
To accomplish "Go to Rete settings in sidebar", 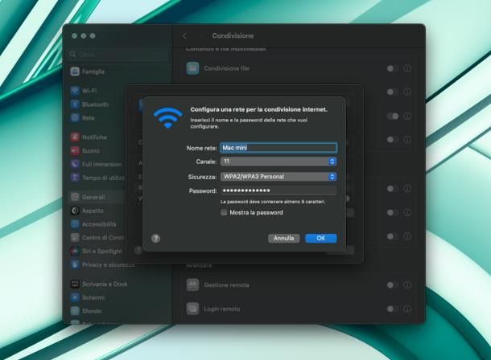I will click(x=83, y=118).
